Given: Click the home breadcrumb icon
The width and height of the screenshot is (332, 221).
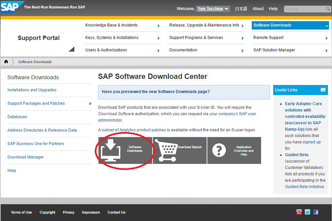Looking at the screenshot, I should (6, 62).
